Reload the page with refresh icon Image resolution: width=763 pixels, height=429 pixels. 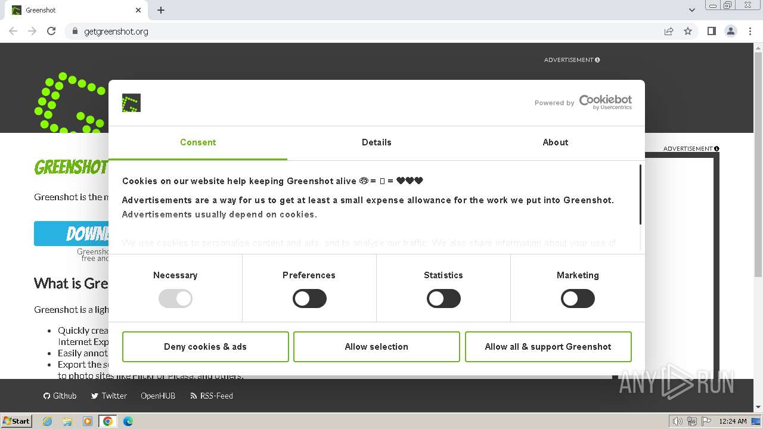pyautogui.click(x=51, y=31)
